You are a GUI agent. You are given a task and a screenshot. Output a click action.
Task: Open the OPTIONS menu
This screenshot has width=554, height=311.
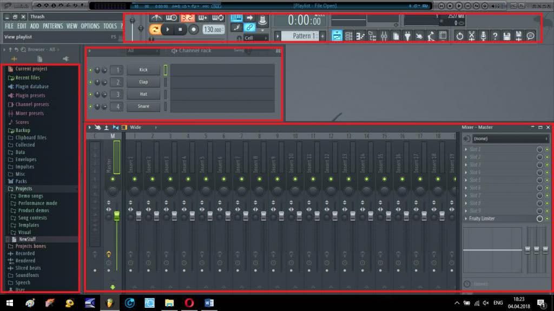click(90, 26)
